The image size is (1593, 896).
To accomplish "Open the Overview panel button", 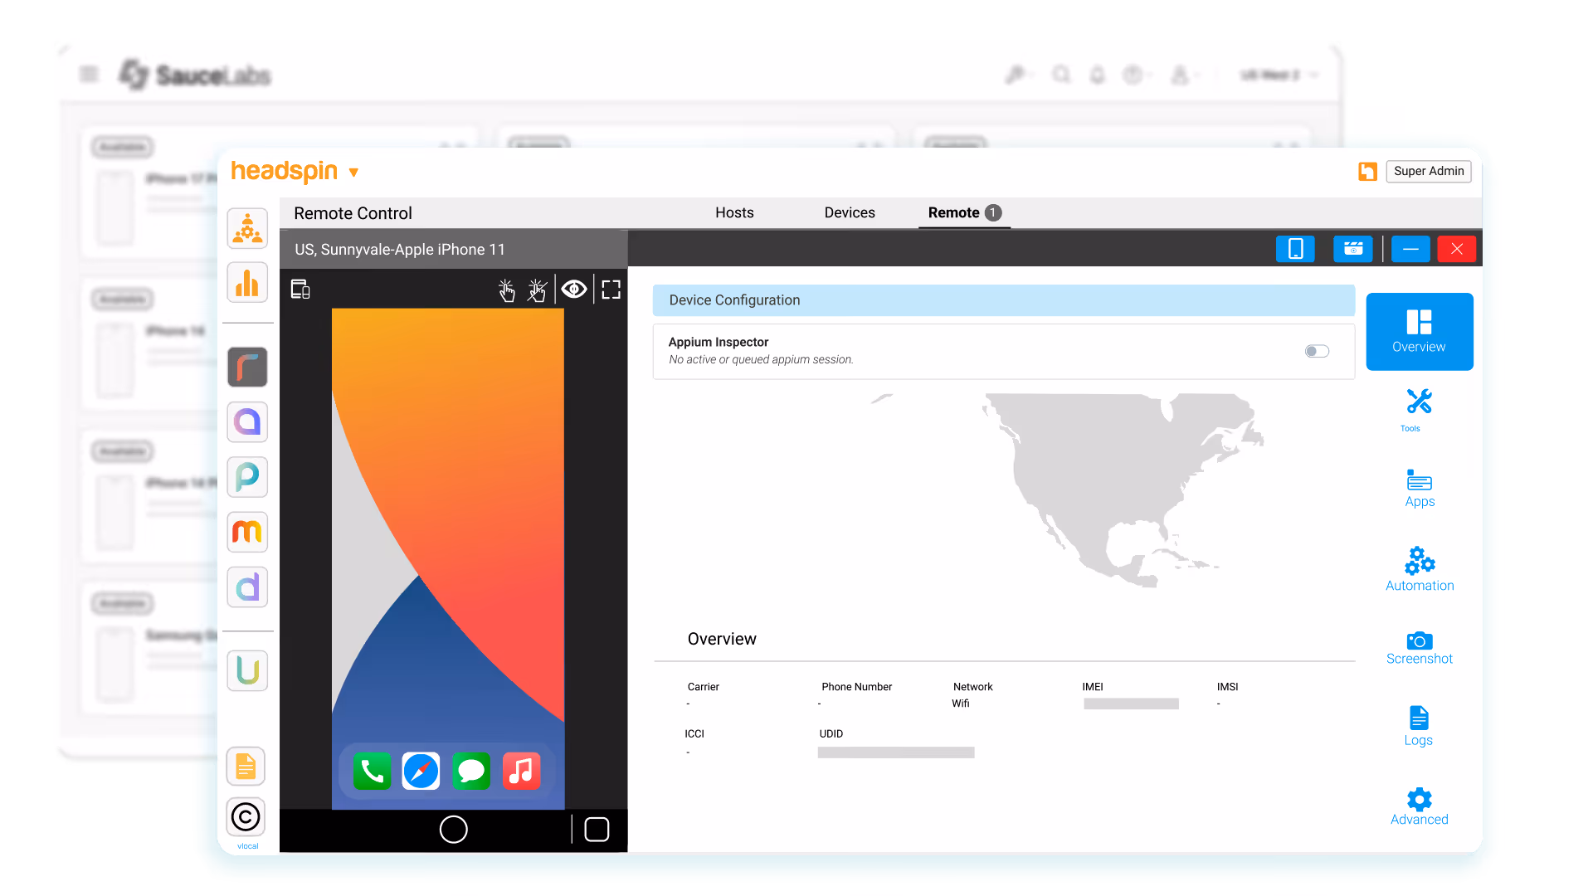I will [x=1419, y=331].
